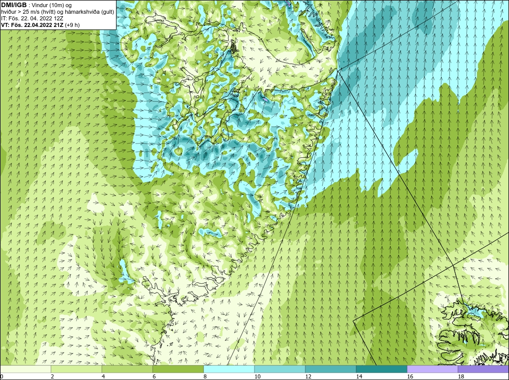Select the 6–8 m/s olive green swatch
Screen dimensions: 509x380
click(178, 369)
